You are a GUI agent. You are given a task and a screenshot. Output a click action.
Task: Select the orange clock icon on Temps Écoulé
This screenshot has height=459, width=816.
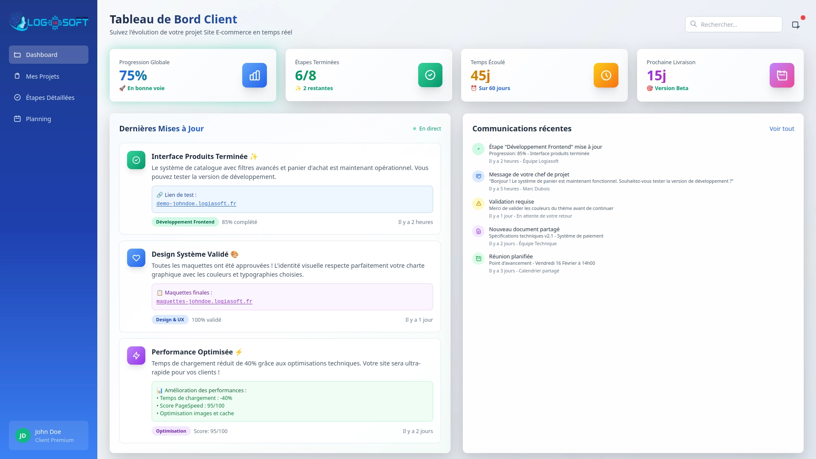606,75
